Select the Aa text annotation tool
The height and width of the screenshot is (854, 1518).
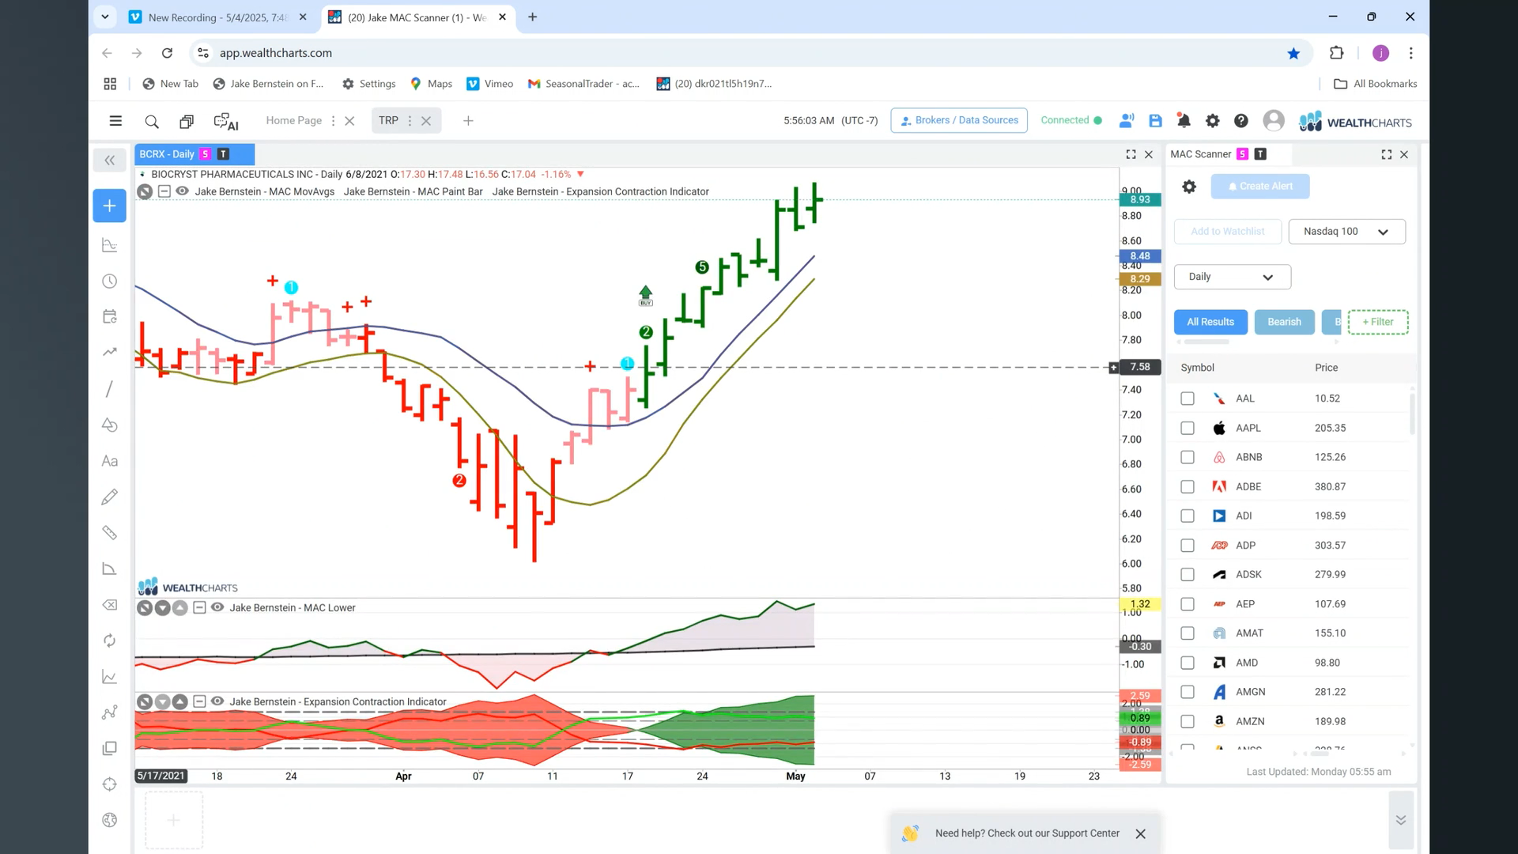pyautogui.click(x=110, y=461)
